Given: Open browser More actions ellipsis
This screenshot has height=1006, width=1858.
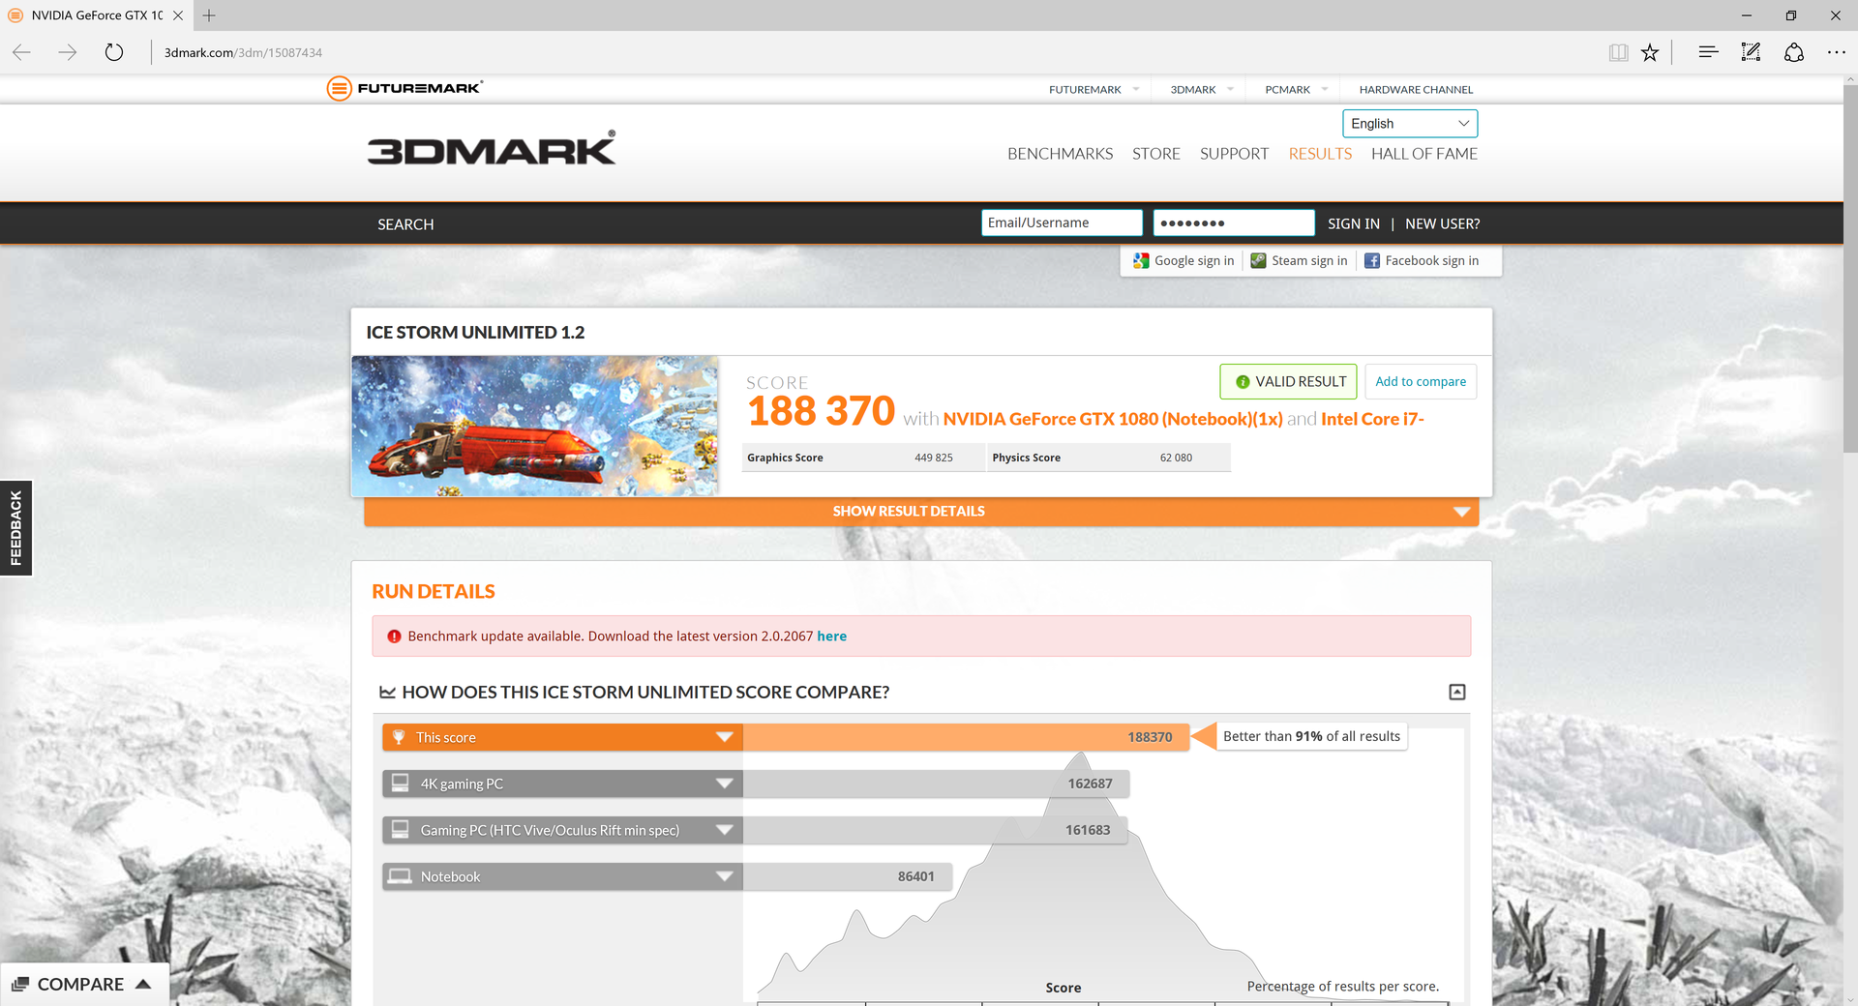Looking at the screenshot, I should coord(1836,52).
